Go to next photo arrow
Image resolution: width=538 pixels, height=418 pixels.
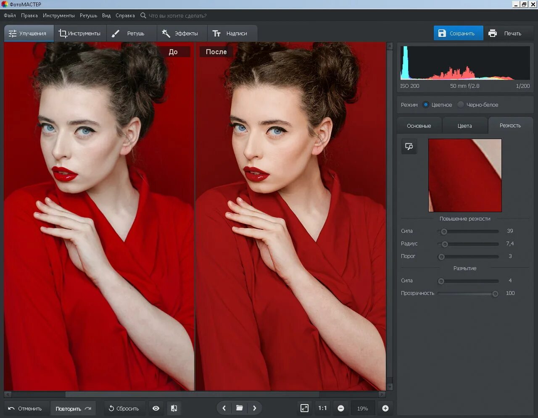(x=254, y=408)
